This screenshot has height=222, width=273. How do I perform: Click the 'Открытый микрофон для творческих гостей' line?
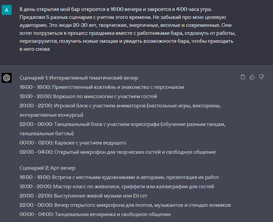click(117, 152)
